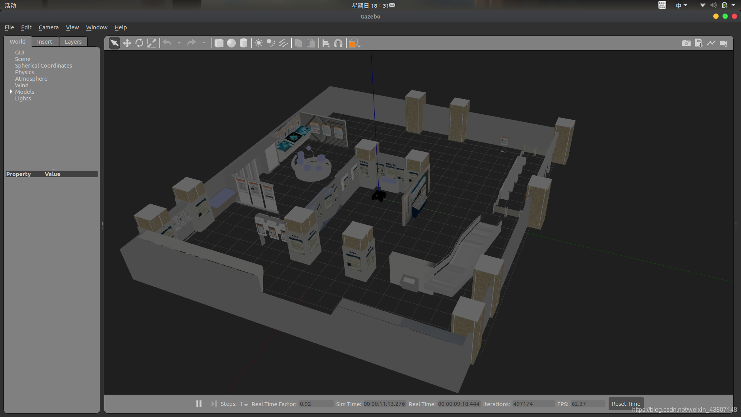Viewport: 741px width, 417px height.
Task: Add a spot light
Action: [271, 43]
